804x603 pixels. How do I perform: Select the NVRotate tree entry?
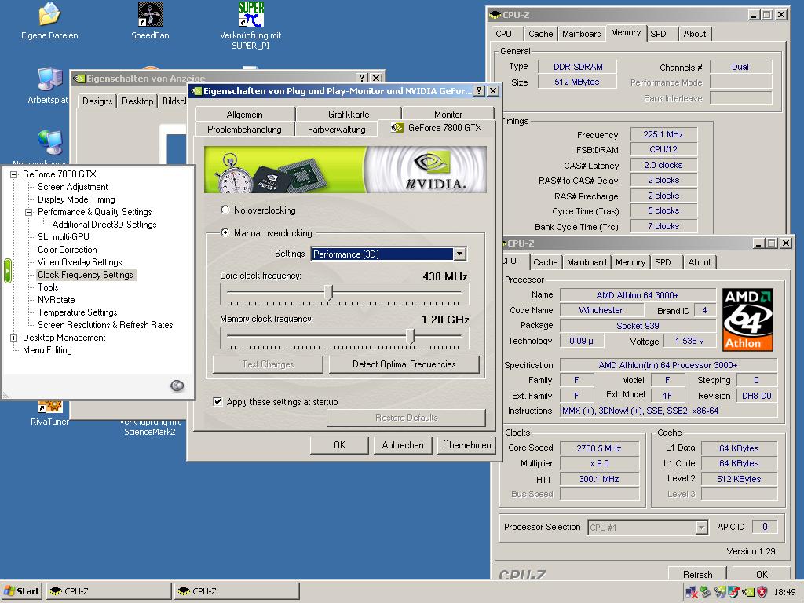57,300
